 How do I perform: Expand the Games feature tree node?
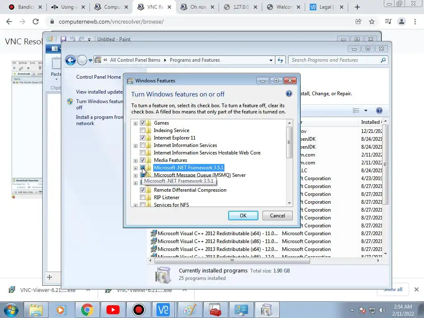pos(135,123)
